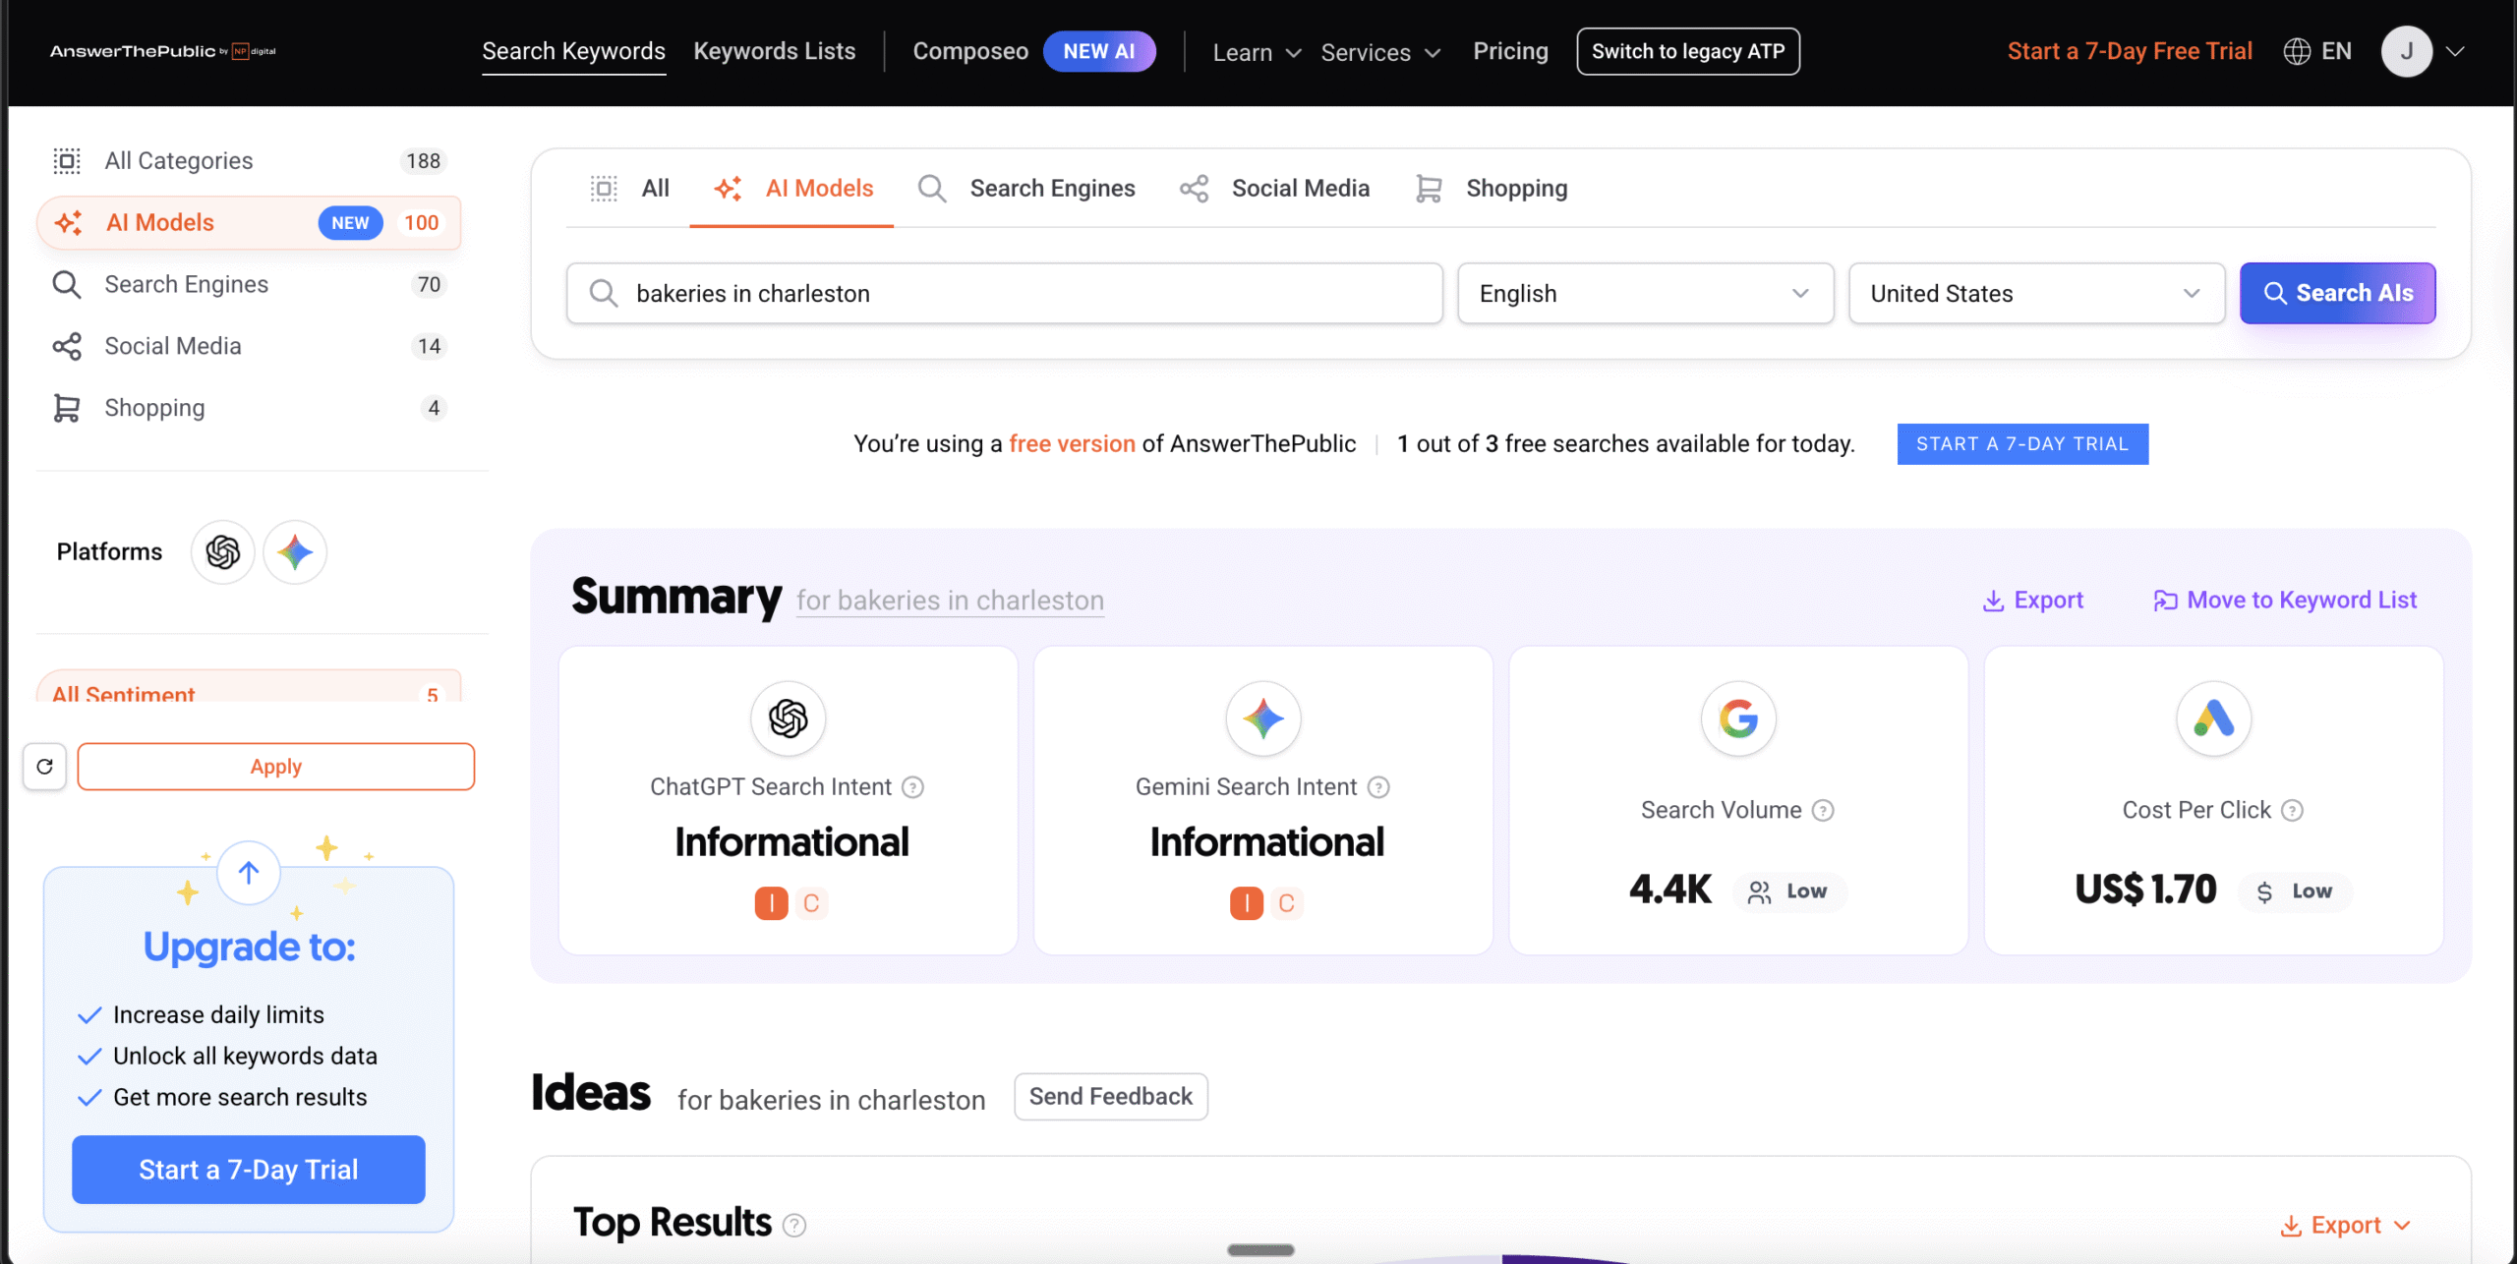
Task: Click the All Categories sidebar icon
Action: (x=67, y=161)
